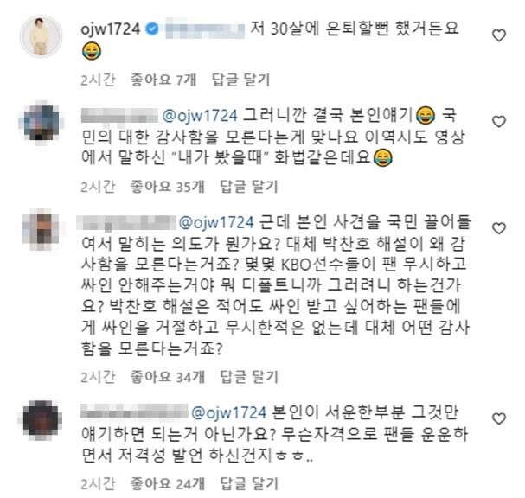Screen dimensions: 525x498
Task: View likes list 좋아요 7개
Action: pos(163,80)
